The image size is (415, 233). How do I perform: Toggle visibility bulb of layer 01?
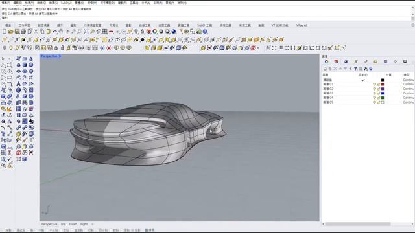(x=375, y=84)
